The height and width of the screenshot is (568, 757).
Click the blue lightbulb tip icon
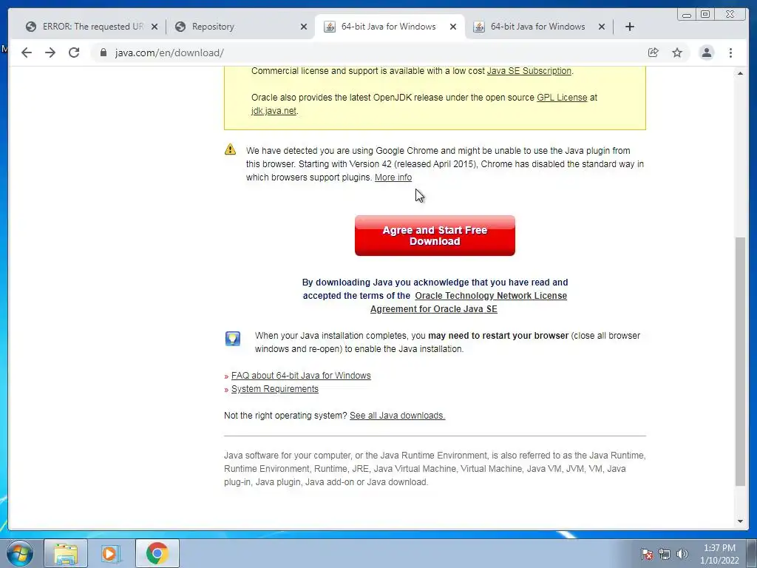click(x=233, y=339)
